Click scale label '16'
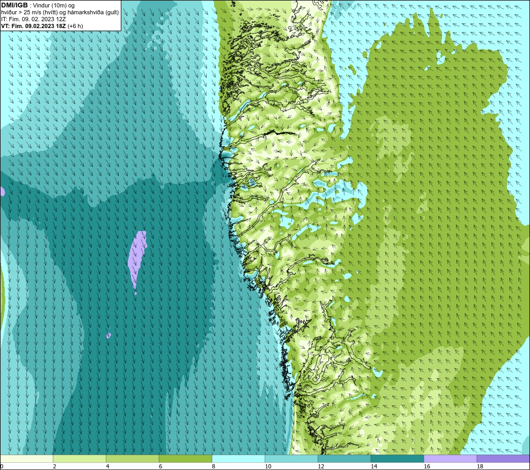530x470 pixels. click(x=427, y=466)
